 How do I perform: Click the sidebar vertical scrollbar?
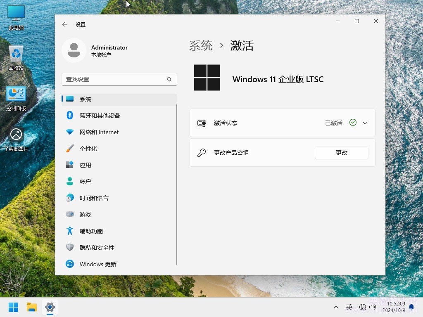[177, 185]
